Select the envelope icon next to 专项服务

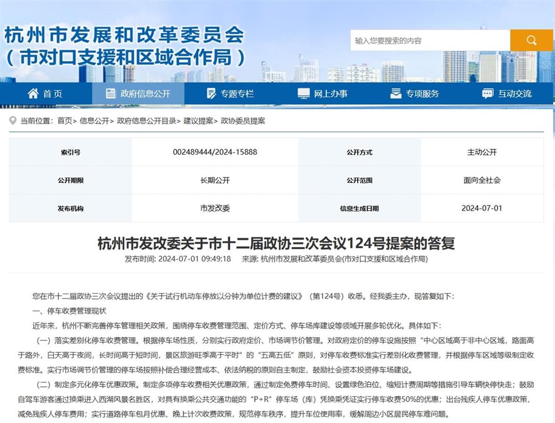(395, 94)
